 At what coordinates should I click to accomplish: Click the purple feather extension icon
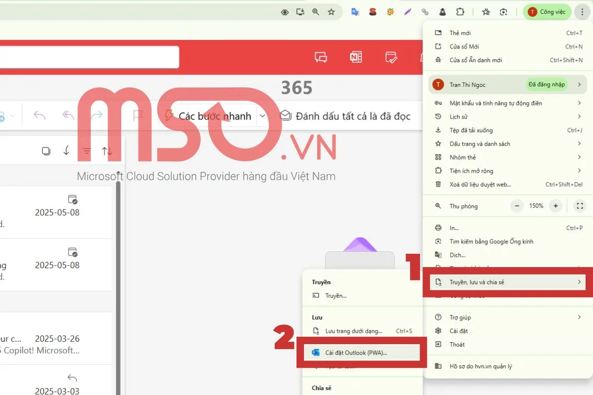[x=407, y=11]
